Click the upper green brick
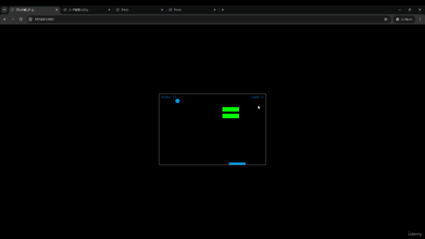The image size is (425, 239). (230, 109)
